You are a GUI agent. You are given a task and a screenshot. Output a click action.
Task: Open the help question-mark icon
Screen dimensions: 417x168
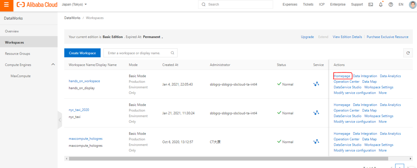391,5
